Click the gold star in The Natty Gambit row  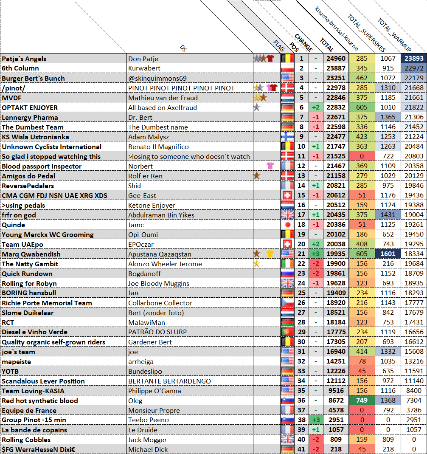[256, 264]
